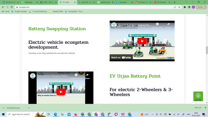
Task: Open the weather widget showing 33°C
Action: [x=145, y=114]
